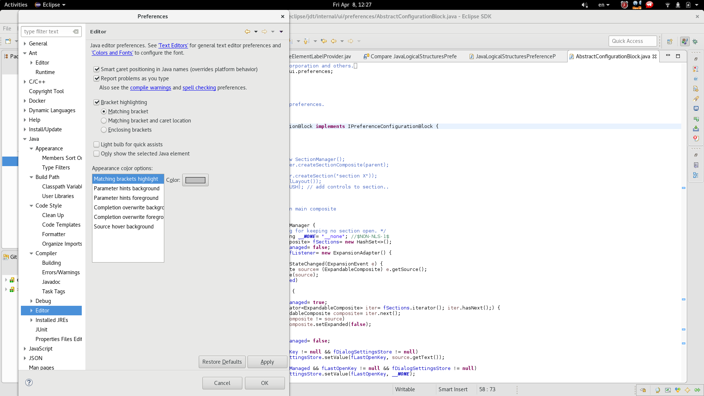Switch to ElementLabelProvider.java tab
The image size is (704, 396).
click(320, 56)
